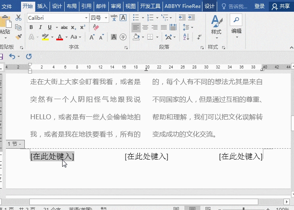The height and width of the screenshot is (210, 294).
Task: Click distributed alignment icon
Action: pos(173,27)
